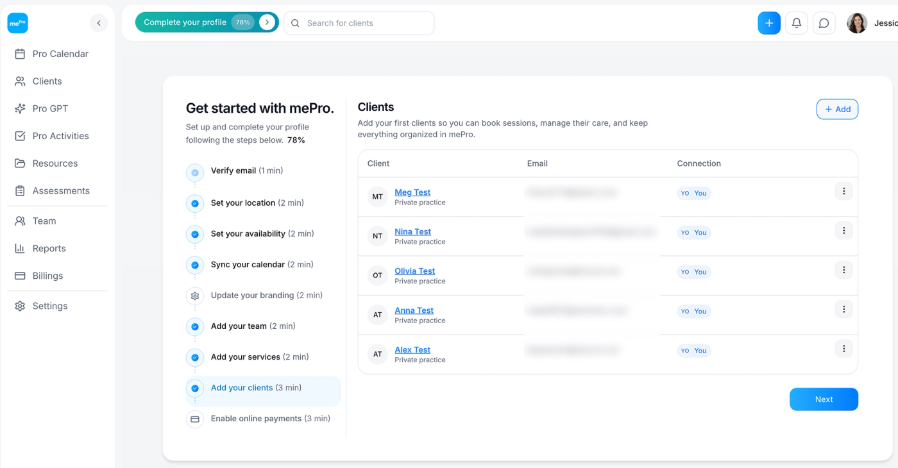Image resolution: width=898 pixels, height=468 pixels.
Task: Click the mePro logo icon
Action: (x=18, y=23)
